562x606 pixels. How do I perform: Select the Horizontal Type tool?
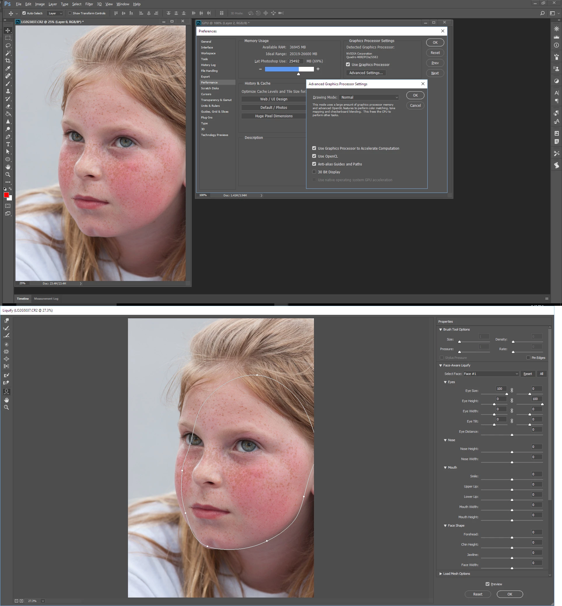coord(8,144)
